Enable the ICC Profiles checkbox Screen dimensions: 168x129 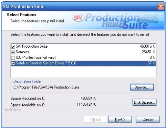point(13,58)
